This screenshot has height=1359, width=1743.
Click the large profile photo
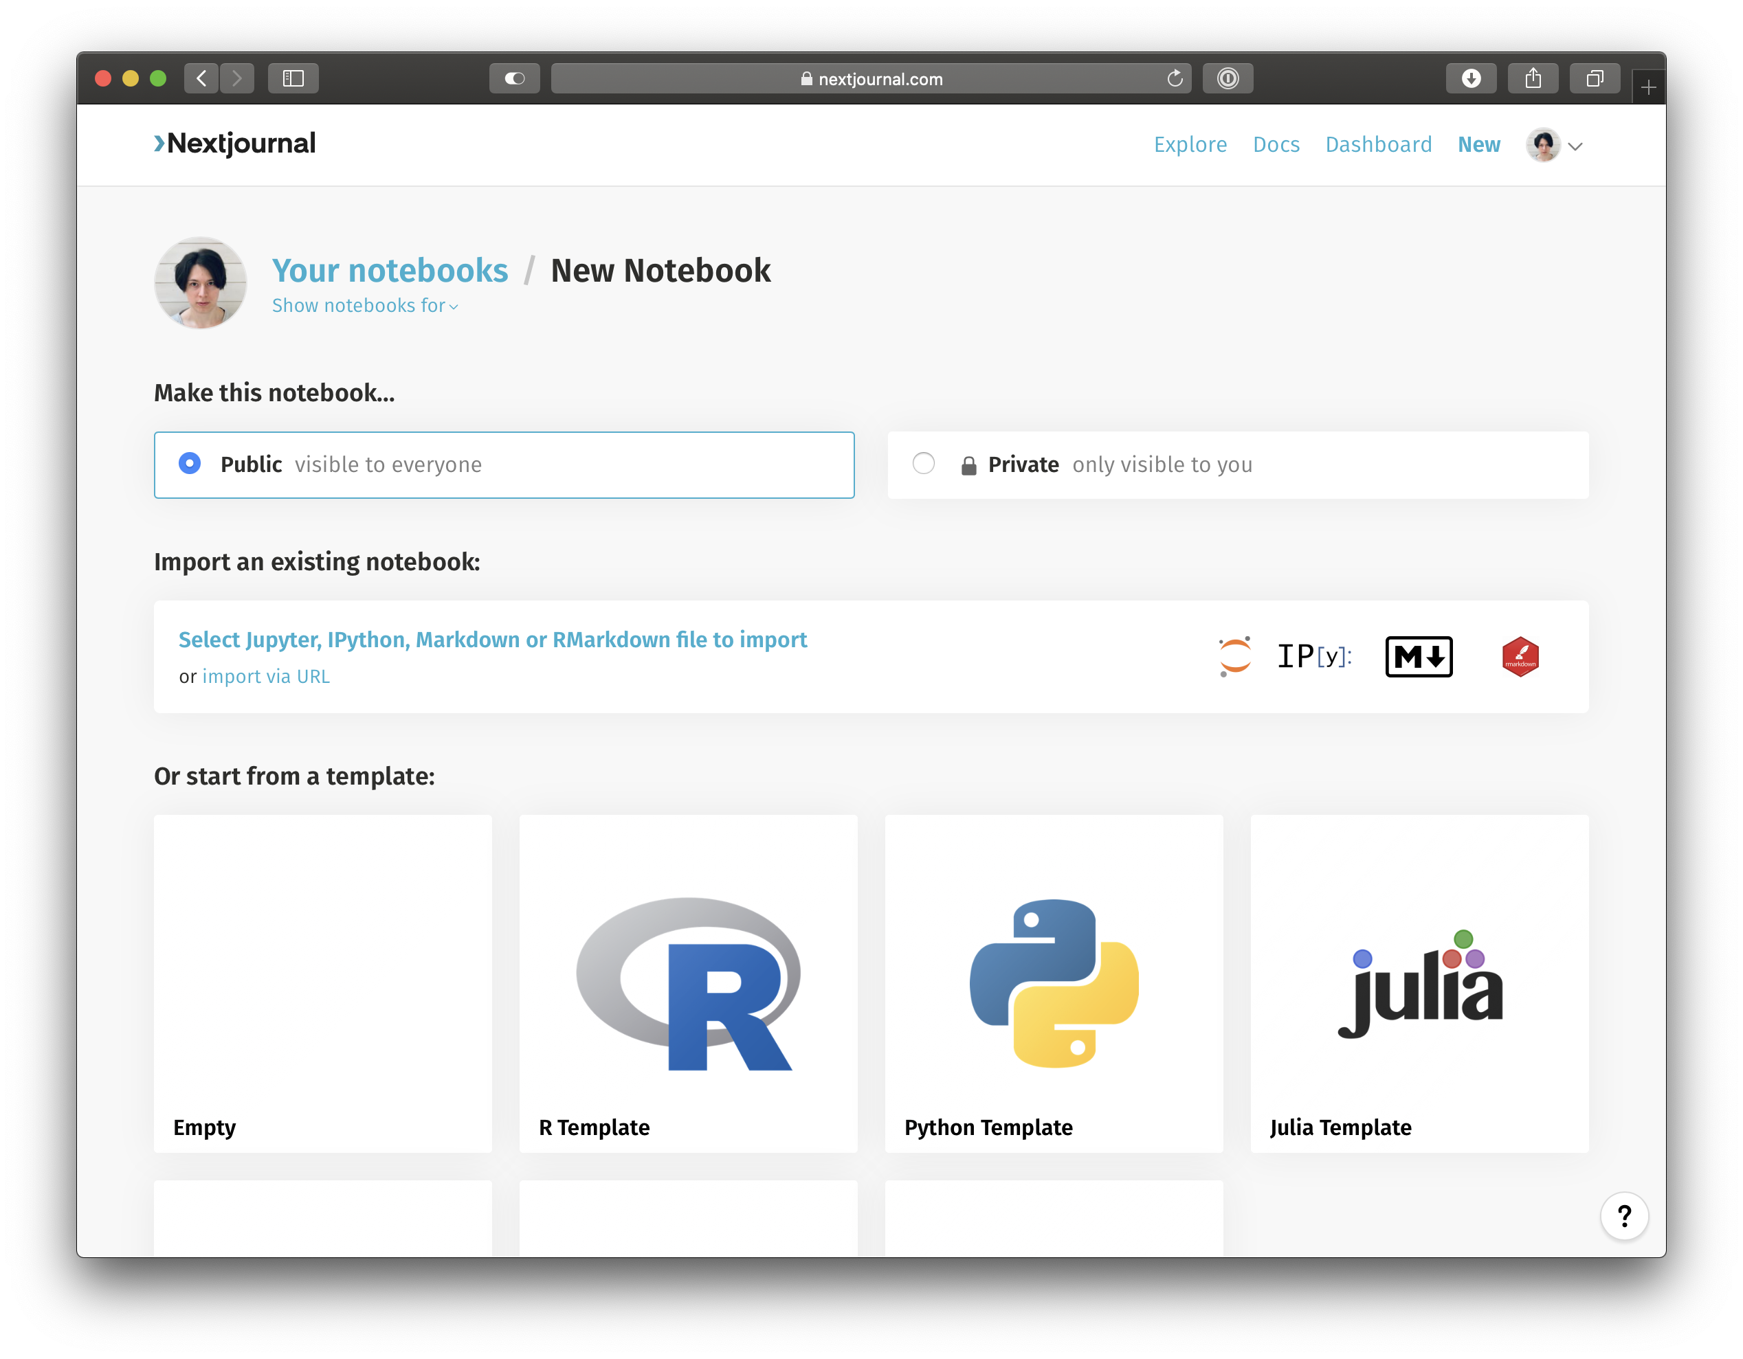coord(200,282)
